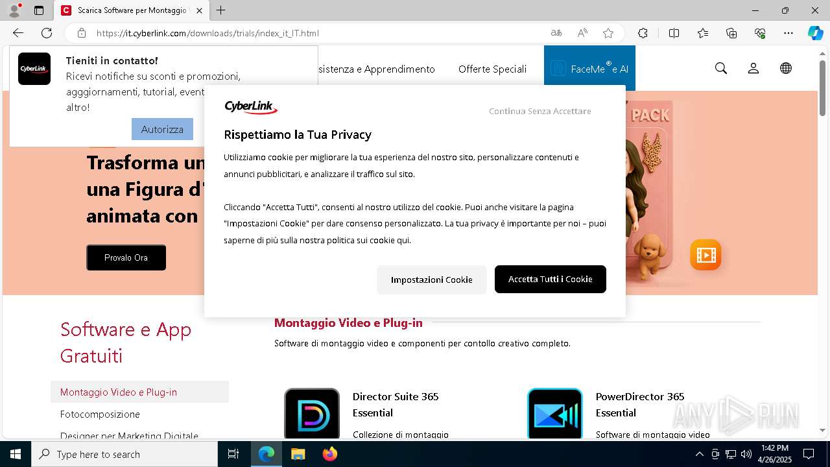The width and height of the screenshot is (830, 467).
Task: Click Continua Senza Accettare link
Action: pyautogui.click(x=540, y=111)
